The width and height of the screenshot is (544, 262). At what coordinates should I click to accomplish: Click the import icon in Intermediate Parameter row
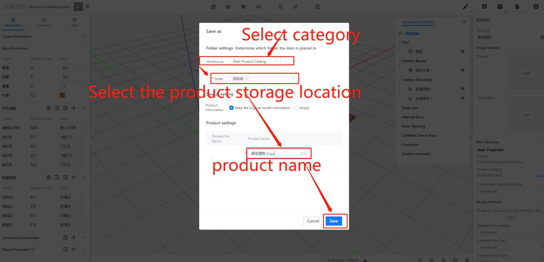(x=65, y=238)
